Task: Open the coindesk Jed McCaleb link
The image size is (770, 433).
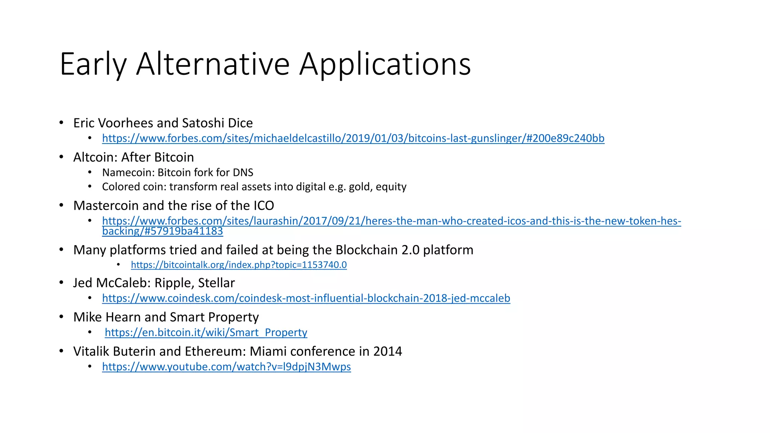Action: click(306, 298)
